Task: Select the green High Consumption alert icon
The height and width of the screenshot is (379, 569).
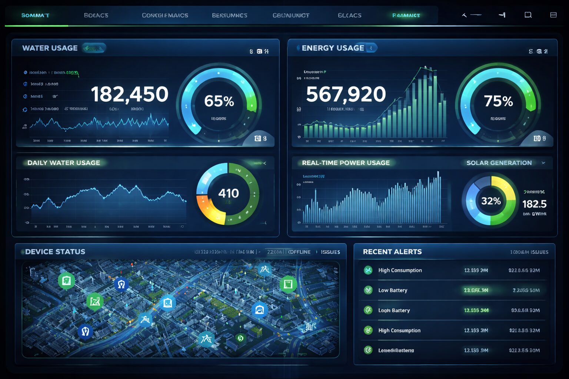Action: pyautogui.click(x=367, y=270)
